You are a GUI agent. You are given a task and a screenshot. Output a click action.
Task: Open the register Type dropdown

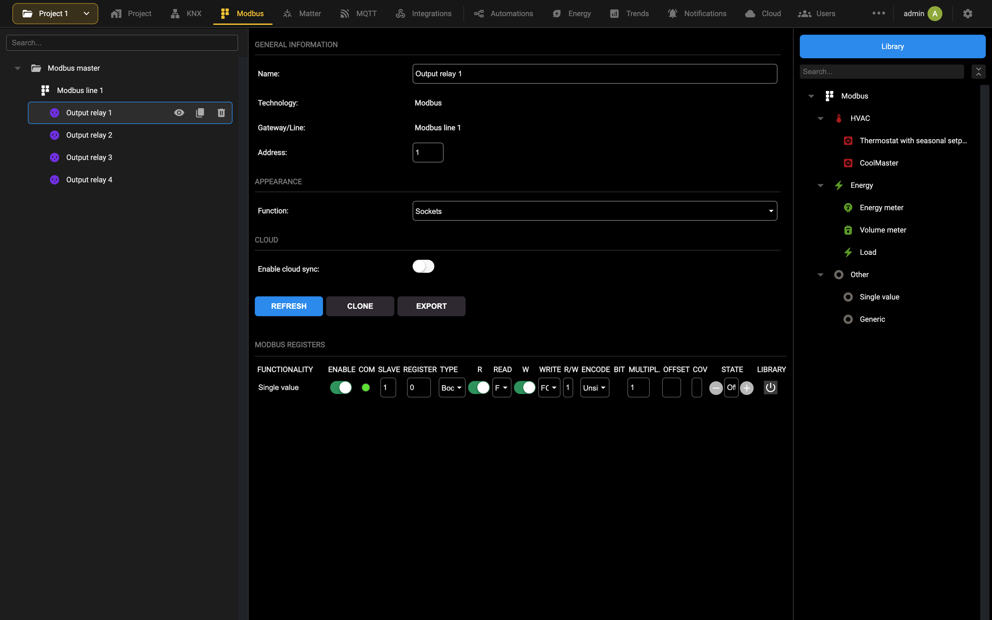click(452, 388)
